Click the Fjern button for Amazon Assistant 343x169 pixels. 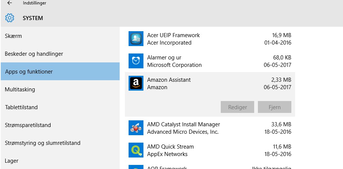coord(275,107)
